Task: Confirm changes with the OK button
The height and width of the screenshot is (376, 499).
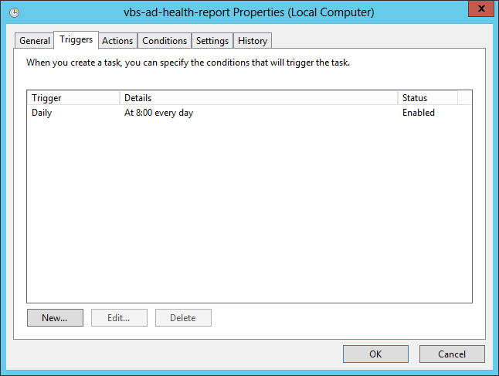Action: [x=375, y=354]
